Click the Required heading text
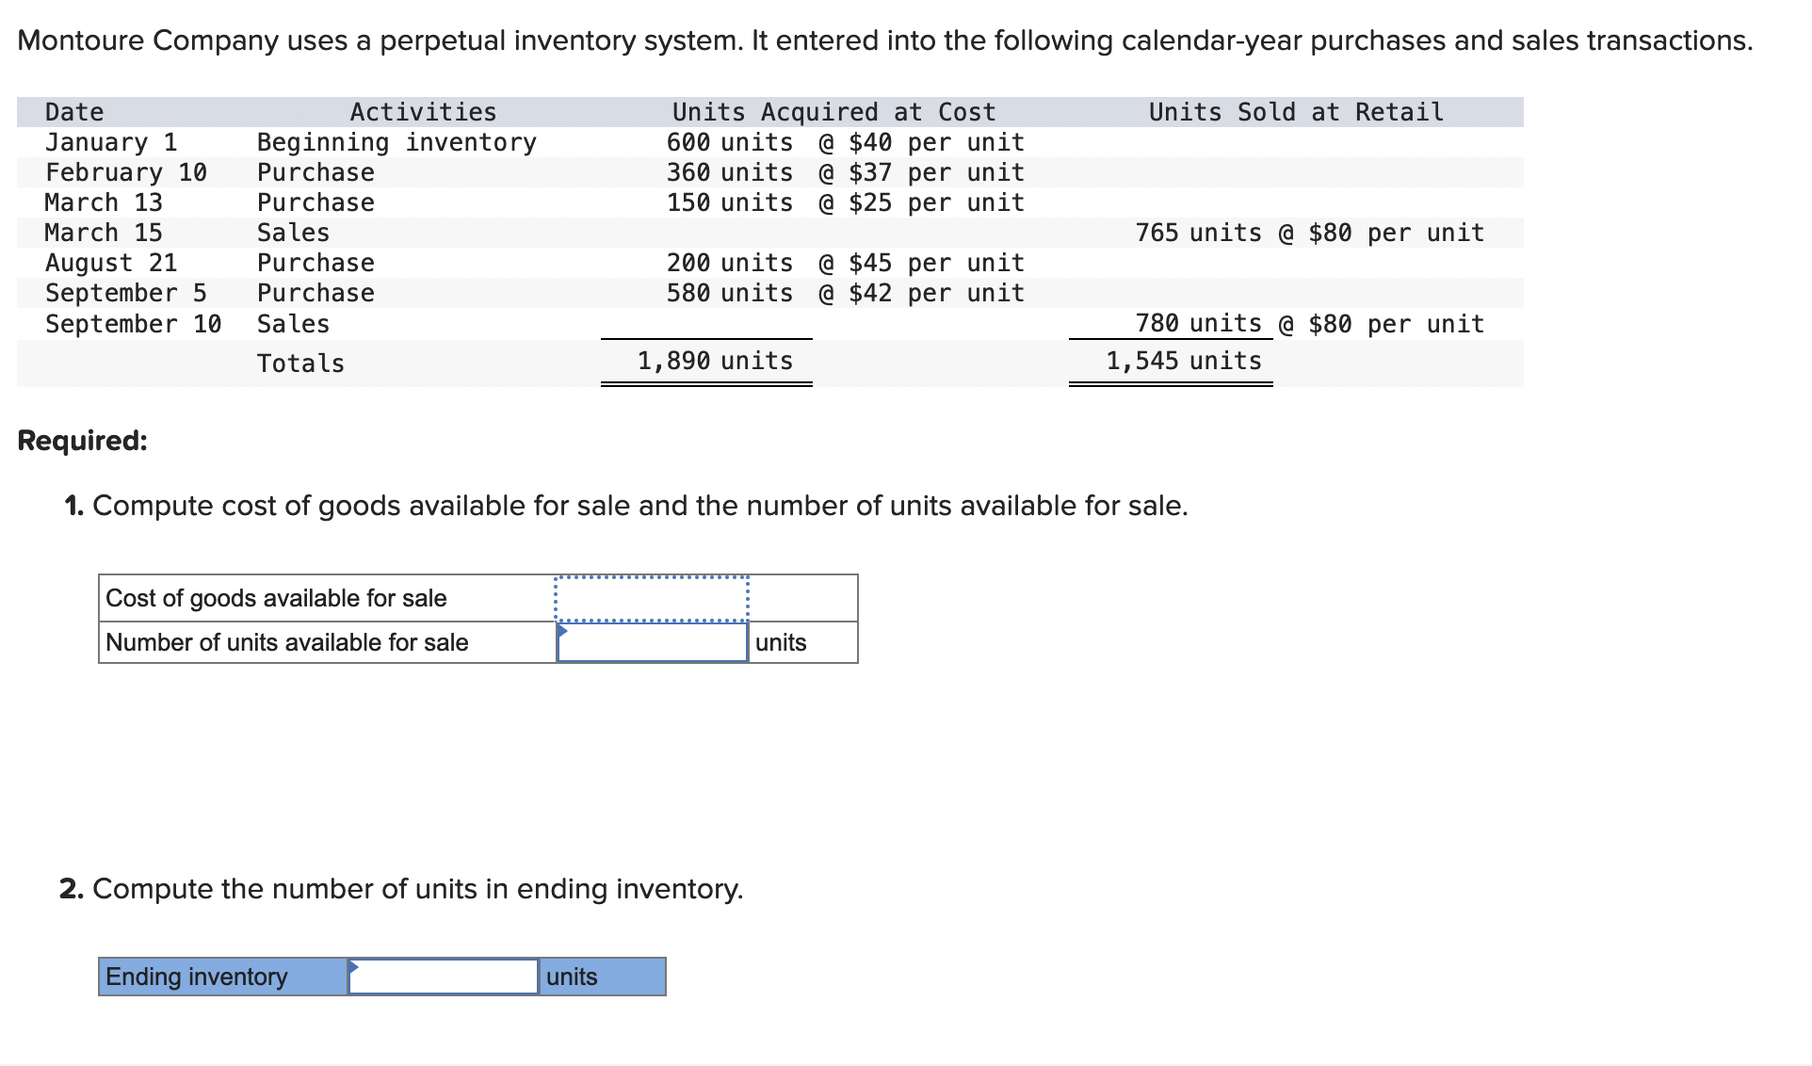 click(x=83, y=440)
